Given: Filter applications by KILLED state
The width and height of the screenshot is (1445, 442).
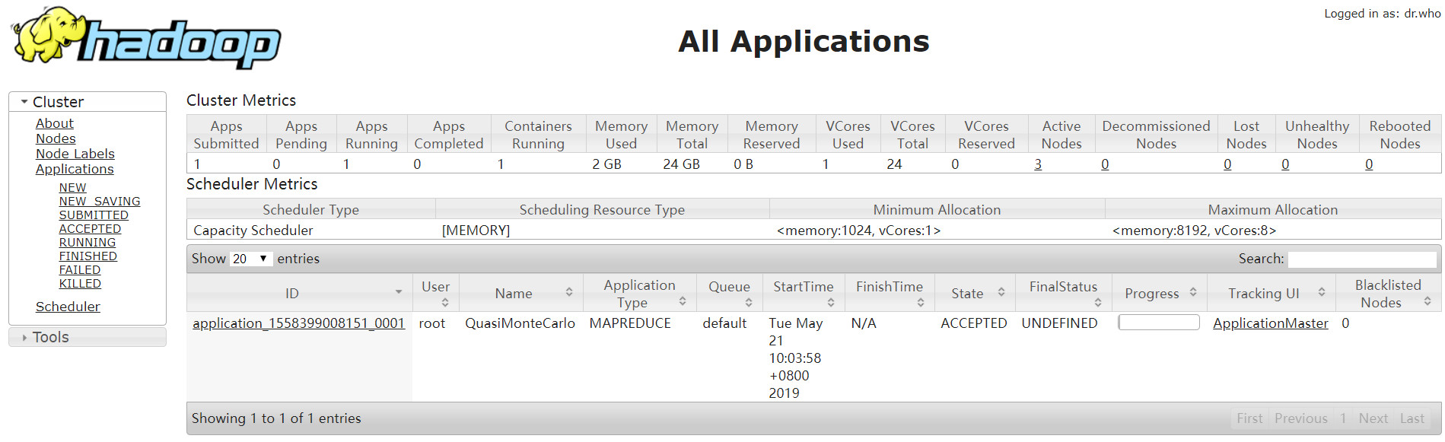Looking at the screenshot, I should tap(80, 284).
